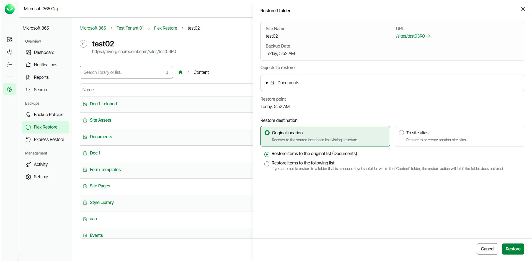Viewport: 532px width, 262px height.
Task: Click the Microsoft 365 breadcrumb link
Action: pyautogui.click(x=93, y=28)
